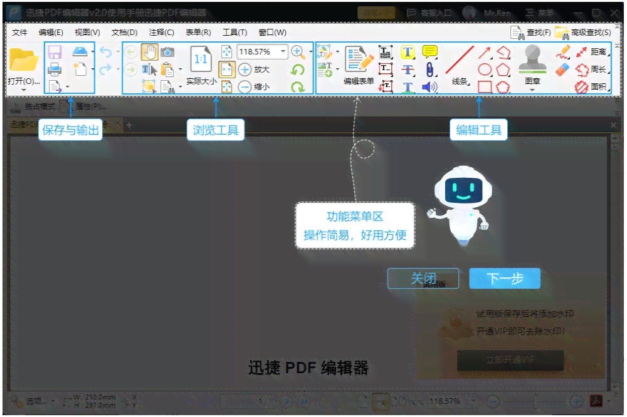
Task: Click the blue Scan icon
Action: click(80, 51)
